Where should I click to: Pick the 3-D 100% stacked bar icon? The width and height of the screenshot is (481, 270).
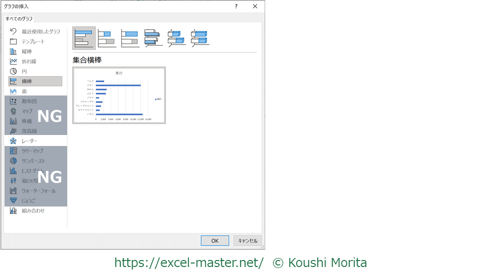tap(200, 38)
